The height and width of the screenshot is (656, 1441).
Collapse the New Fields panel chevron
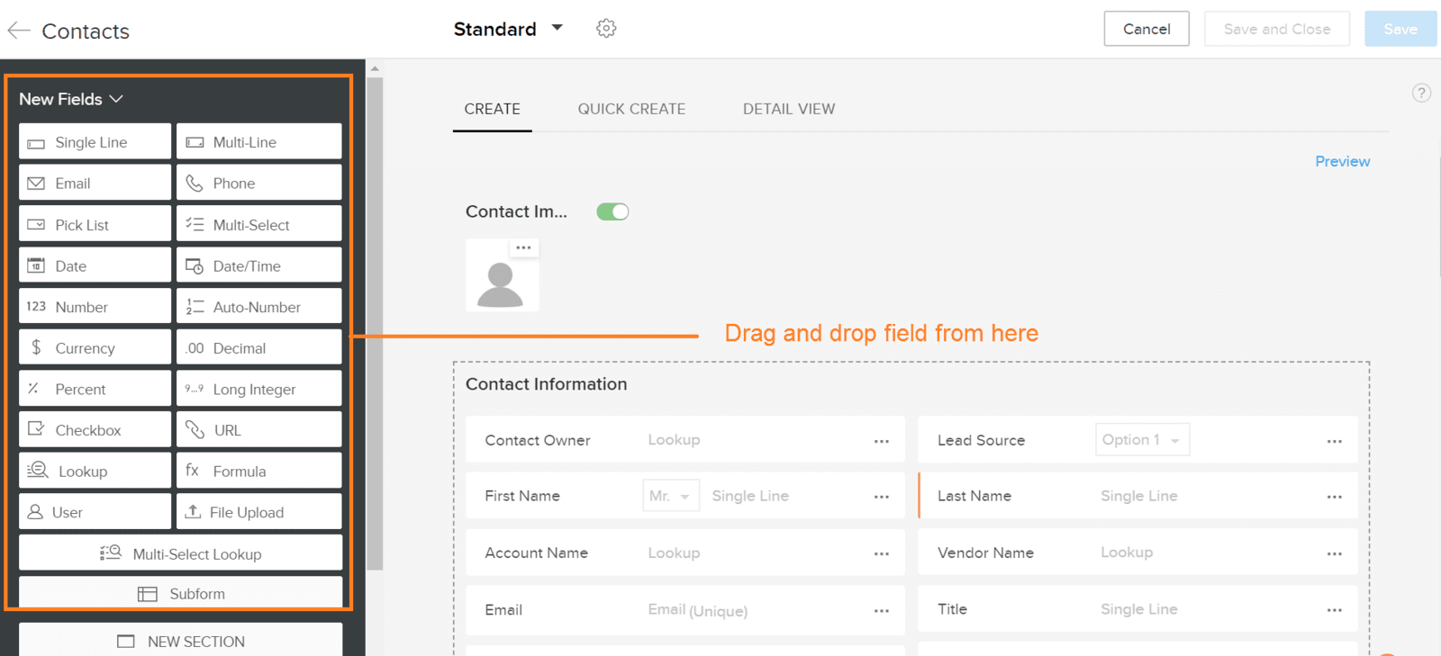coord(116,99)
